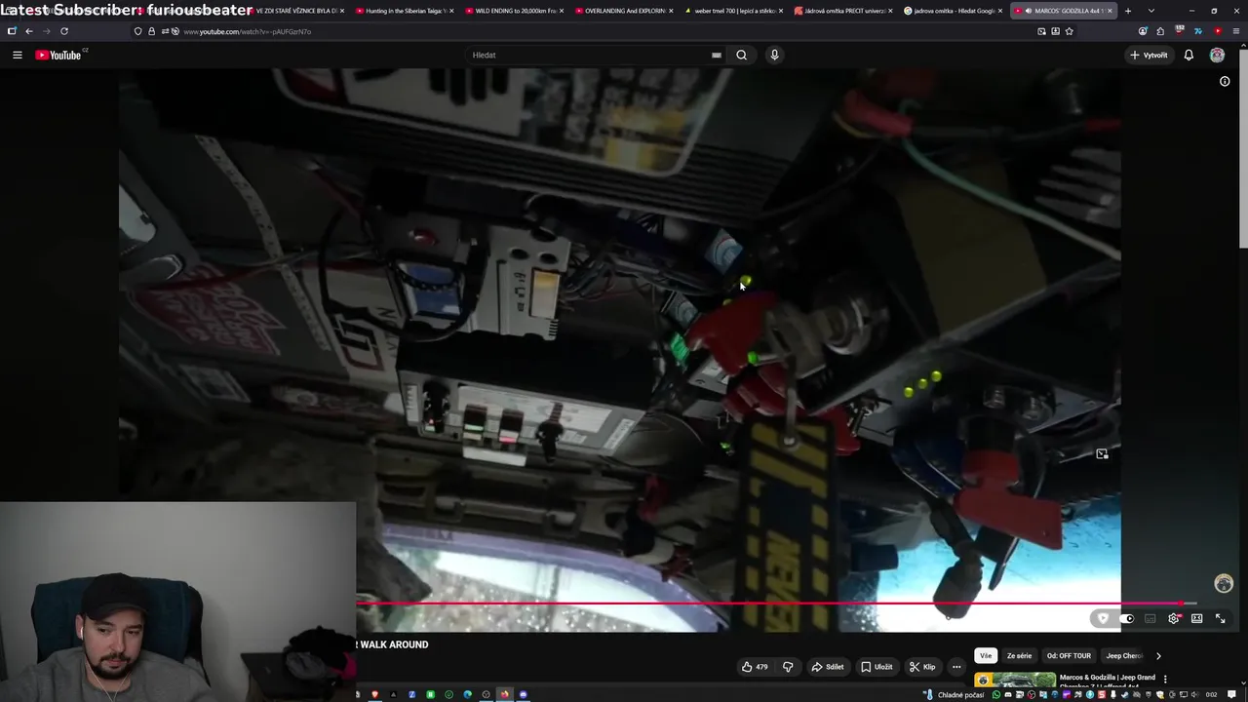Reload the page
The height and width of the screenshot is (702, 1248).
click(64, 31)
